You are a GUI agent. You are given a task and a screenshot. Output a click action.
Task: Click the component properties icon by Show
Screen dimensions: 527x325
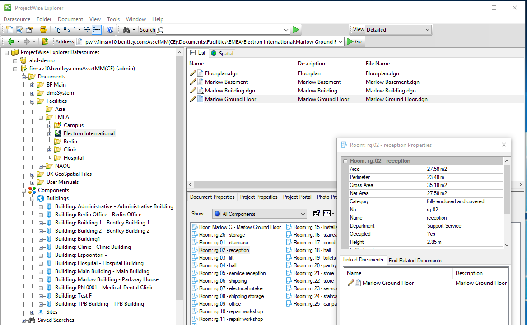click(316, 214)
